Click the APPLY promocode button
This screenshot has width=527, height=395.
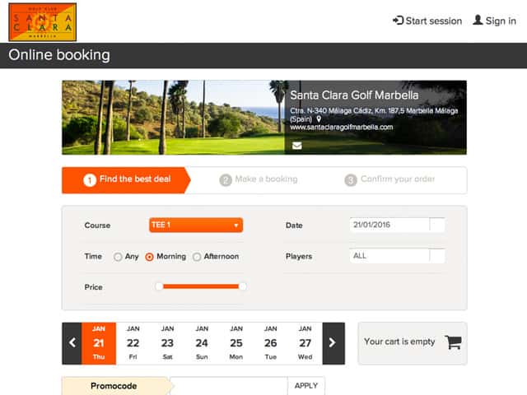[x=306, y=386]
